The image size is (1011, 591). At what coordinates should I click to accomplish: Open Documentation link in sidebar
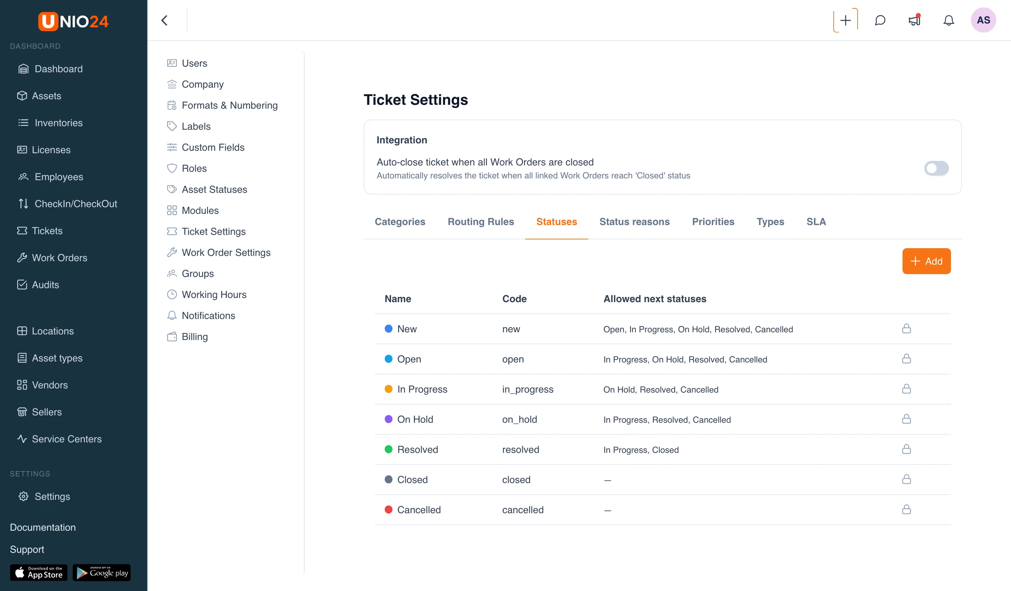(x=42, y=527)
